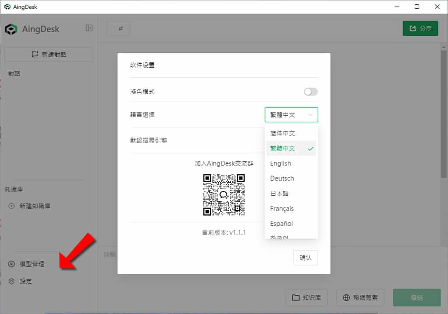Image resolution: width=448 pixels, height=314 pixels.
Task: Click the green 分享 share button
Action: 420,28
